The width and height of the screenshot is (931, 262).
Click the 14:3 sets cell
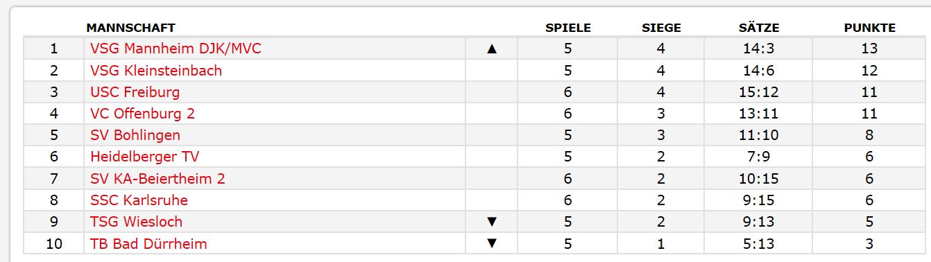click(758, 49)
